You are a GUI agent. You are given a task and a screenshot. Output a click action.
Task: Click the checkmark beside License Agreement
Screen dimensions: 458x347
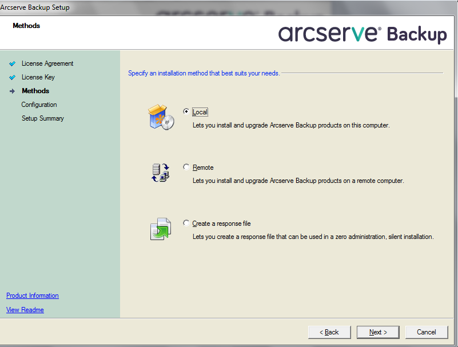pyautogui.click(x=12, y=63)
